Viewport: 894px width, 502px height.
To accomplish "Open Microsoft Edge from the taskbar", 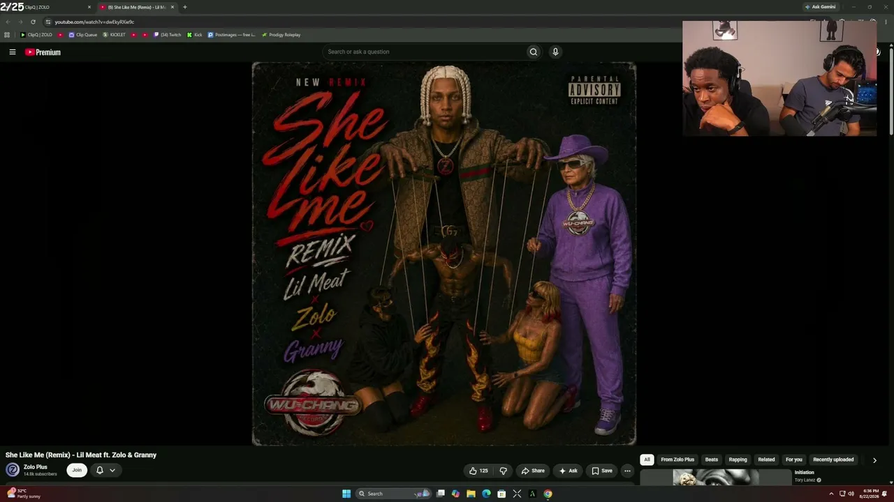I will 486,494.
